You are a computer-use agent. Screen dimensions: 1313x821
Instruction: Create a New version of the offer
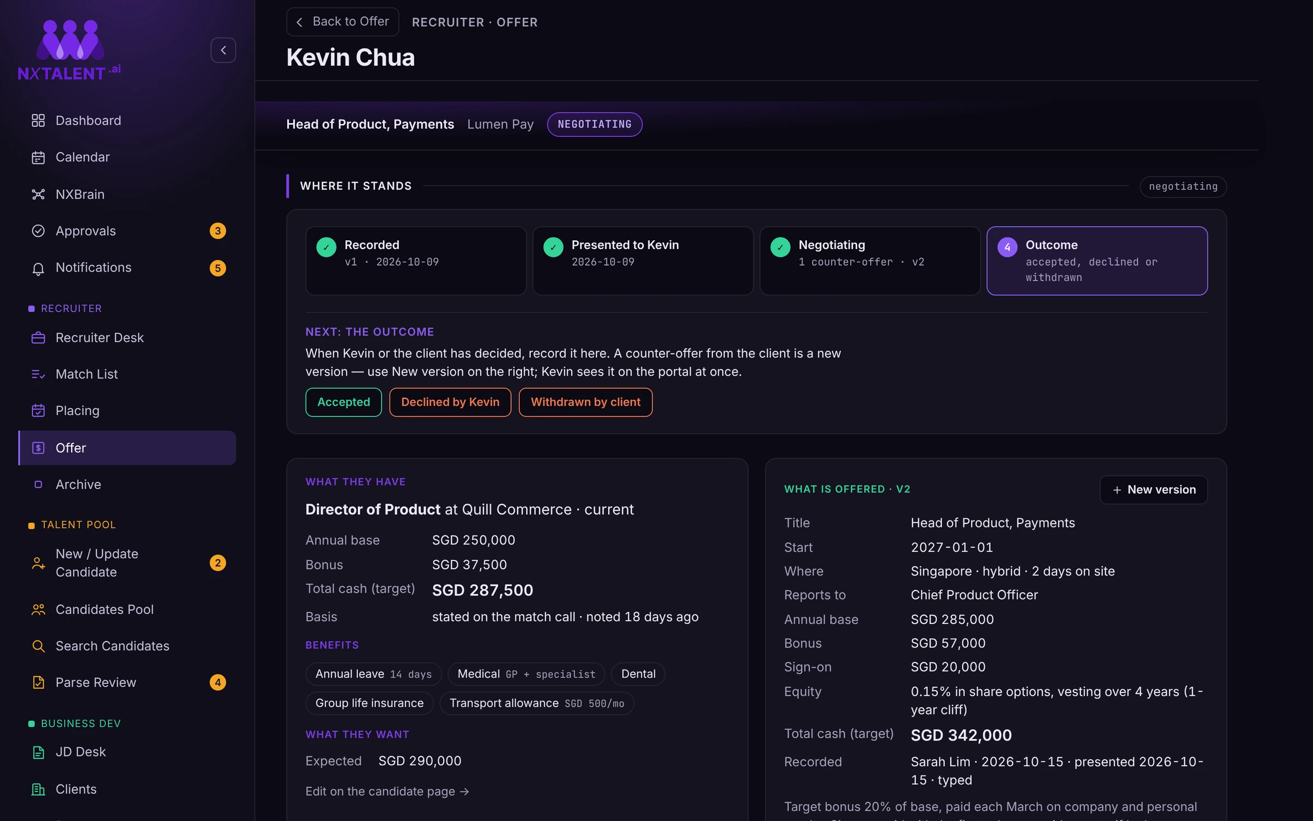click(1154, 490)
